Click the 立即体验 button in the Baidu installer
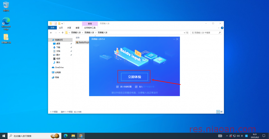 click(134, 77)
